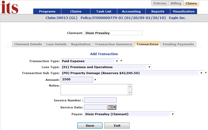
Task: Go to the Negotiation tab
Action: pos(81,44)
